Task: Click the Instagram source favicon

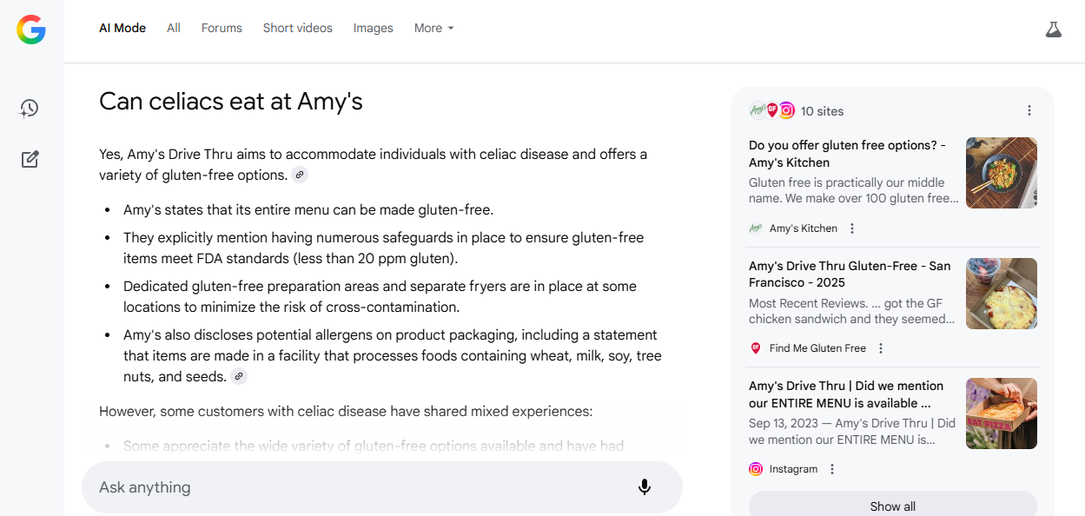Action: click(x=756, y=469)
